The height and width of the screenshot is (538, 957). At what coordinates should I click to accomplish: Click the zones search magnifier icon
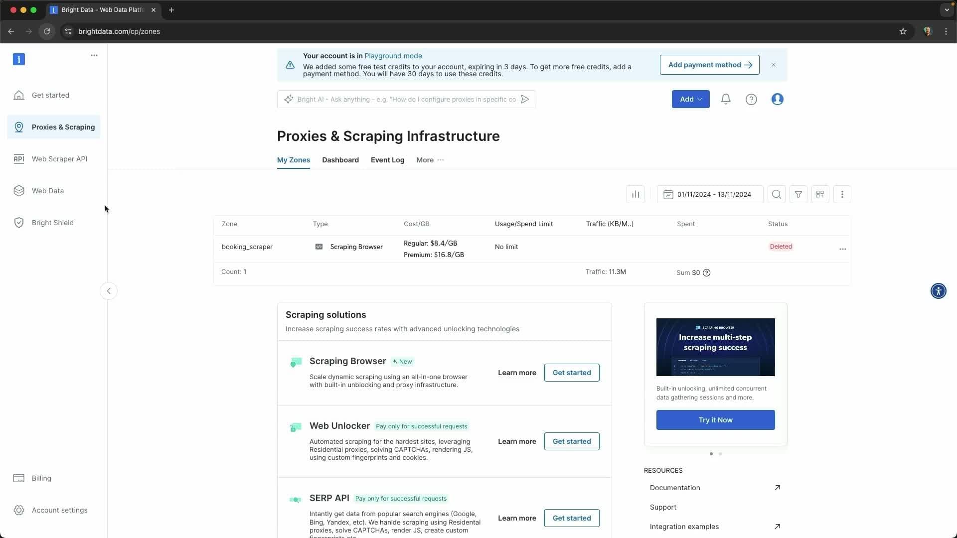coord(777,194)
